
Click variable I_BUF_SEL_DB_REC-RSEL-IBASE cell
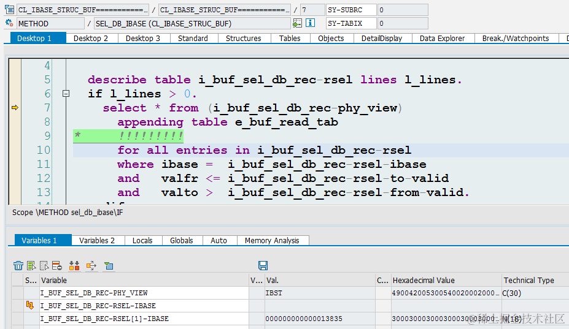pyautogui.click(x=144, y=306)
